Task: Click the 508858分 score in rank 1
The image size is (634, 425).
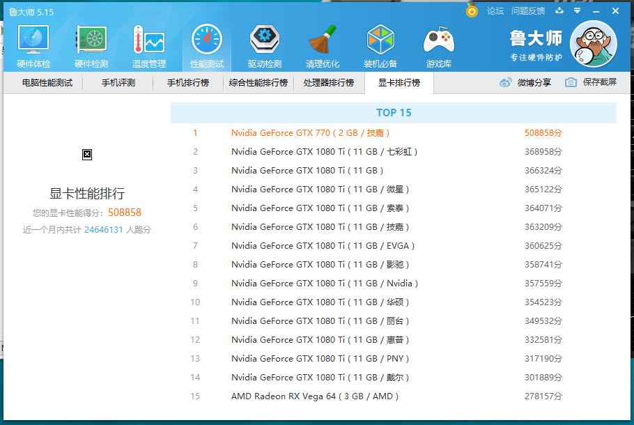Action: click(x=543, y=132)
